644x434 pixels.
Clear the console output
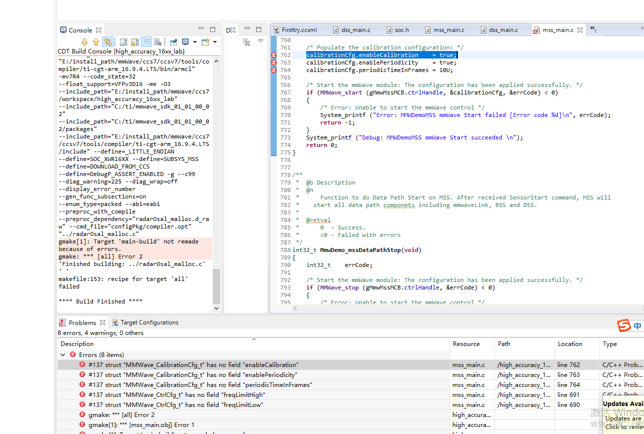point(158,42)
